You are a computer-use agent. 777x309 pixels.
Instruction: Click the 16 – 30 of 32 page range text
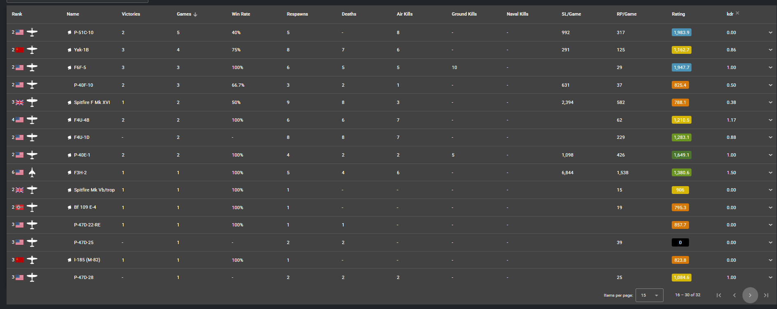[x=688, y=295]
